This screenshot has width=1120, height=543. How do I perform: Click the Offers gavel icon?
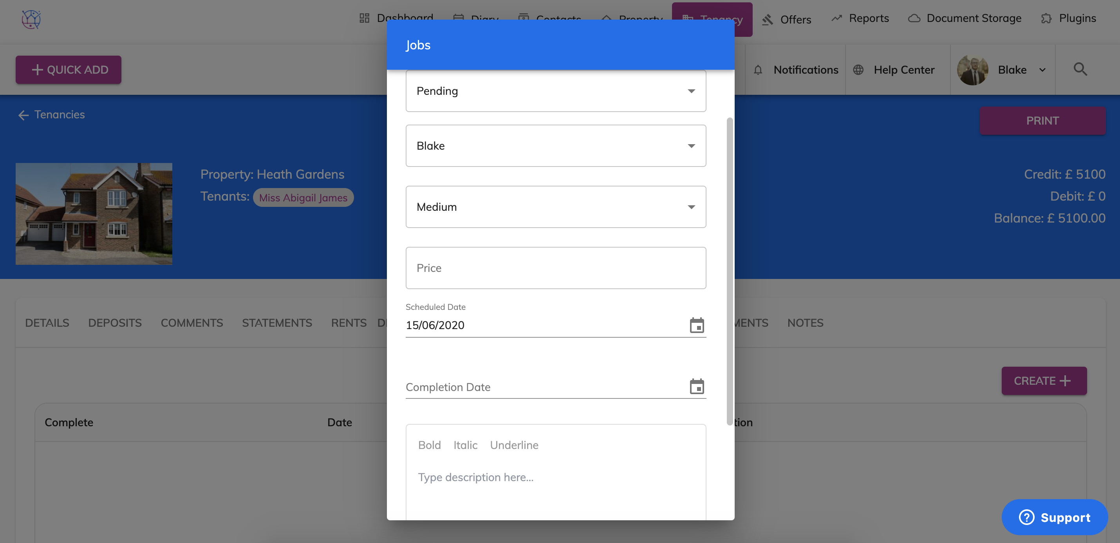[768, 20]
